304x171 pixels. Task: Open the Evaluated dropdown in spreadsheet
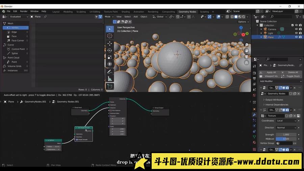click(x=19, y=17)
